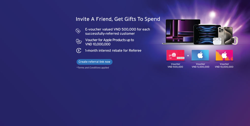Click the Got It e-gift voucher card
This screenshot has width=250, height=126.
coord(175,55)
